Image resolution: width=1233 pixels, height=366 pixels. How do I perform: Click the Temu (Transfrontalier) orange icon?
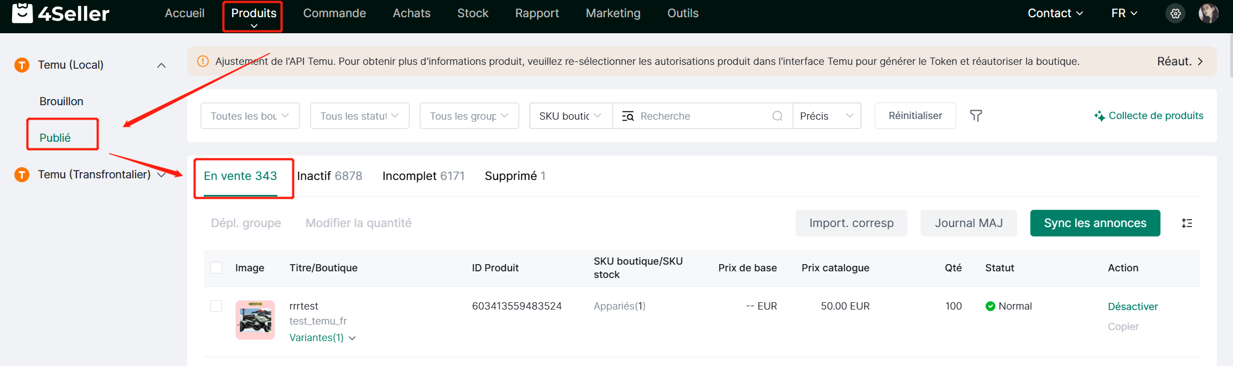click(22, 175)
